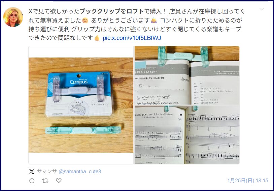This screenshot has width=274, height=191.
Task: Click the reply speech bubble icon
Action: point(32,181)
